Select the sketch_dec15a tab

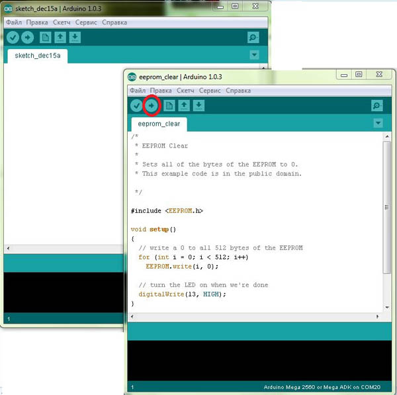tap(38, 56)
